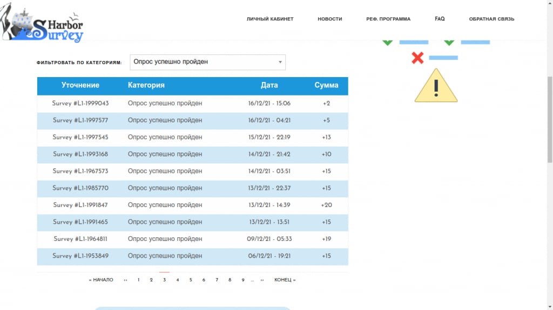Go to page 9

tap(242, 280)
